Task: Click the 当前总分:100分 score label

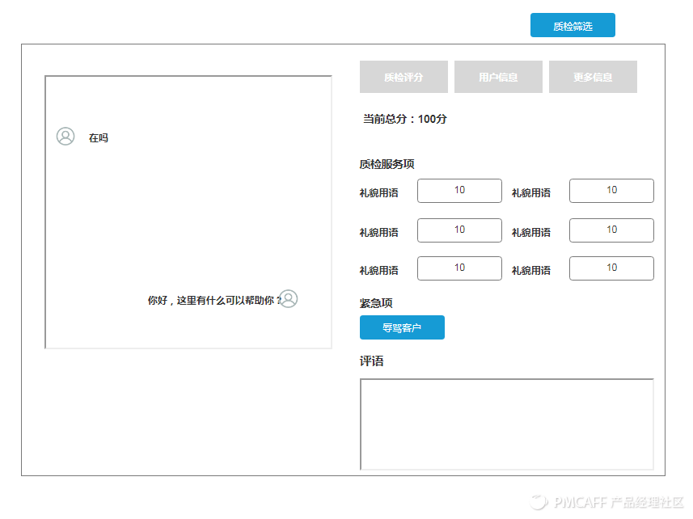Action: pos(405,119)
